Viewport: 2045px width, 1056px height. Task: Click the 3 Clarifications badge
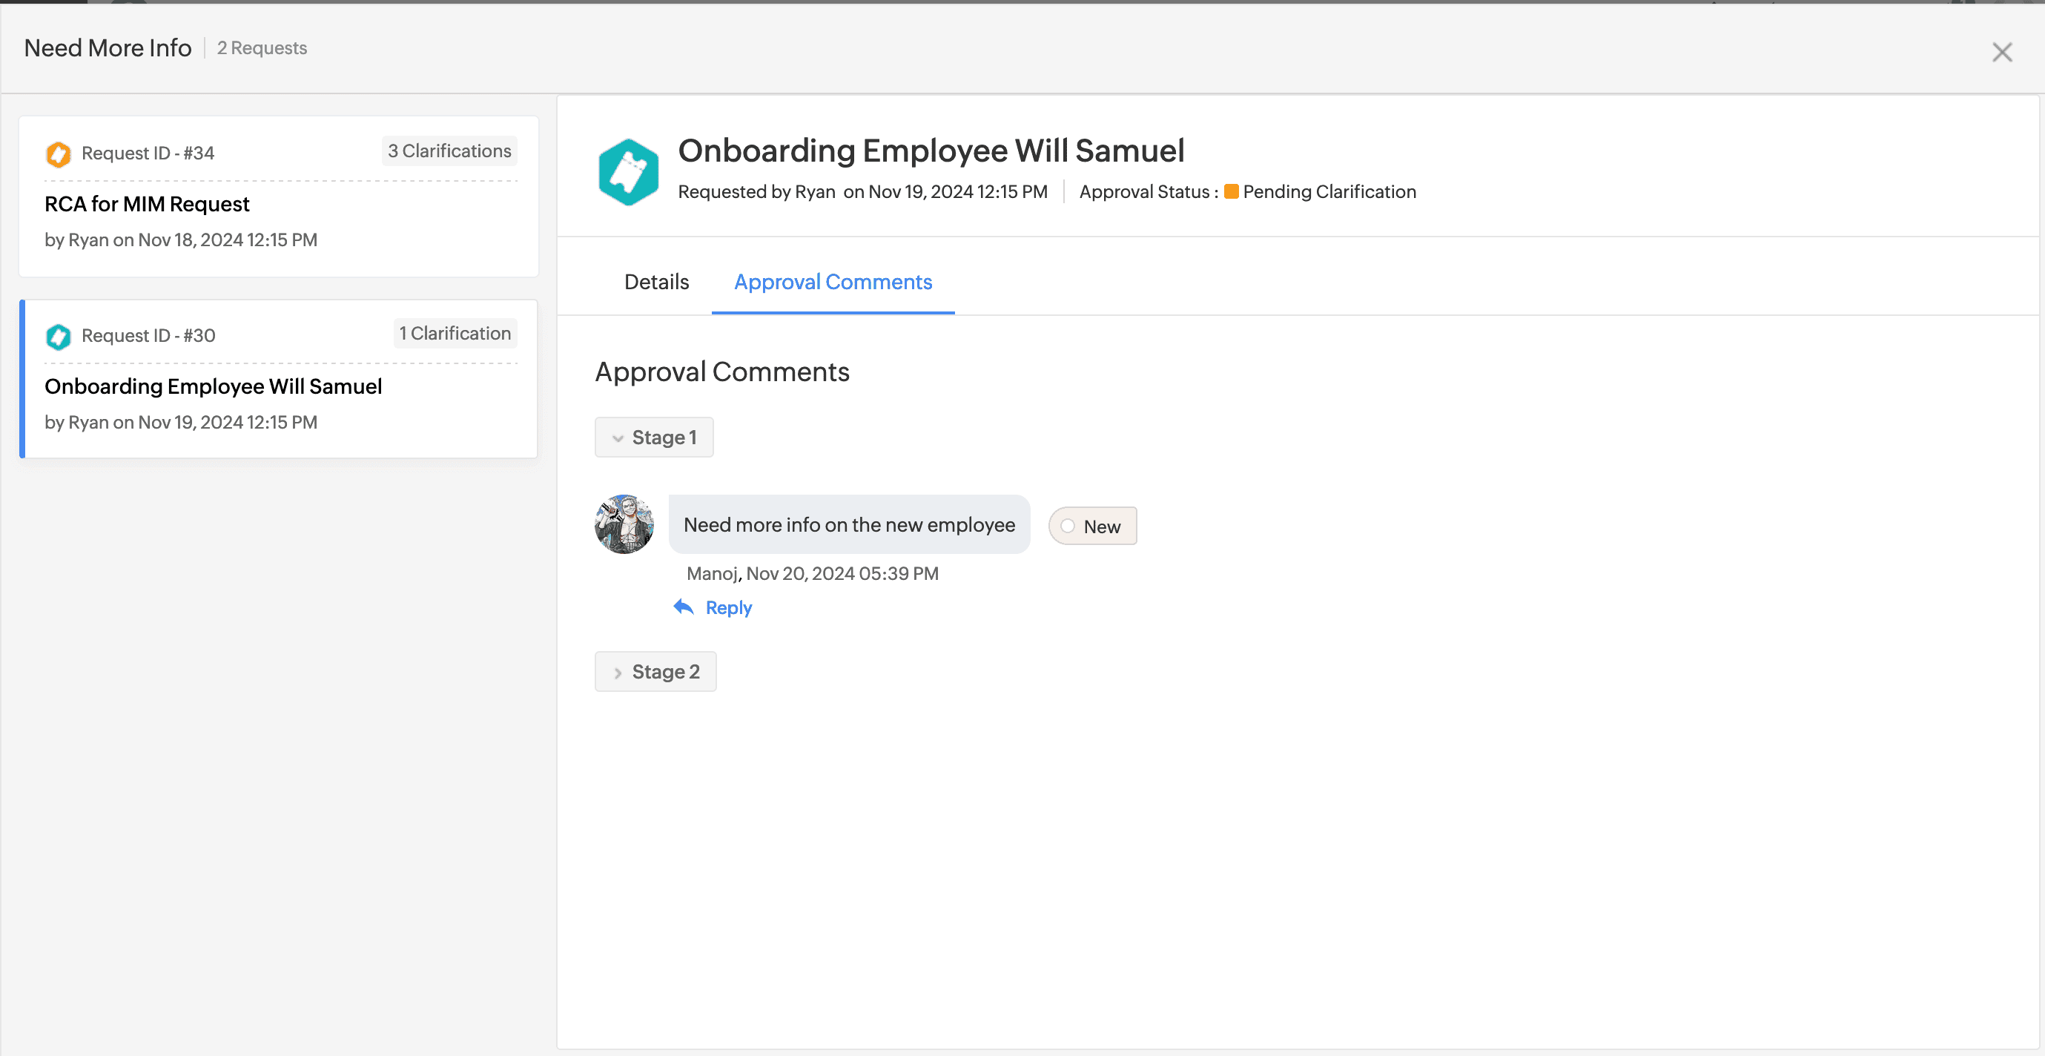[449, 151]
